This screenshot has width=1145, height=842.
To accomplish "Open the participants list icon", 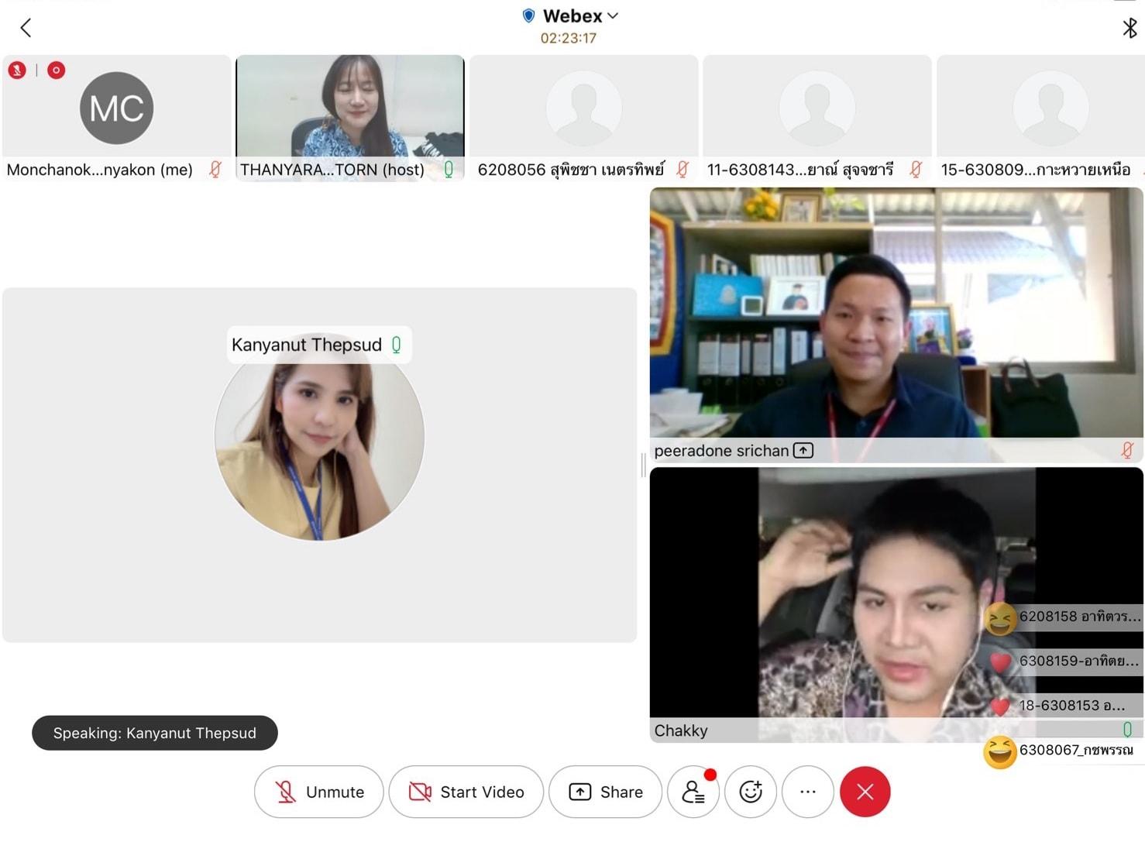I will 693,792.
